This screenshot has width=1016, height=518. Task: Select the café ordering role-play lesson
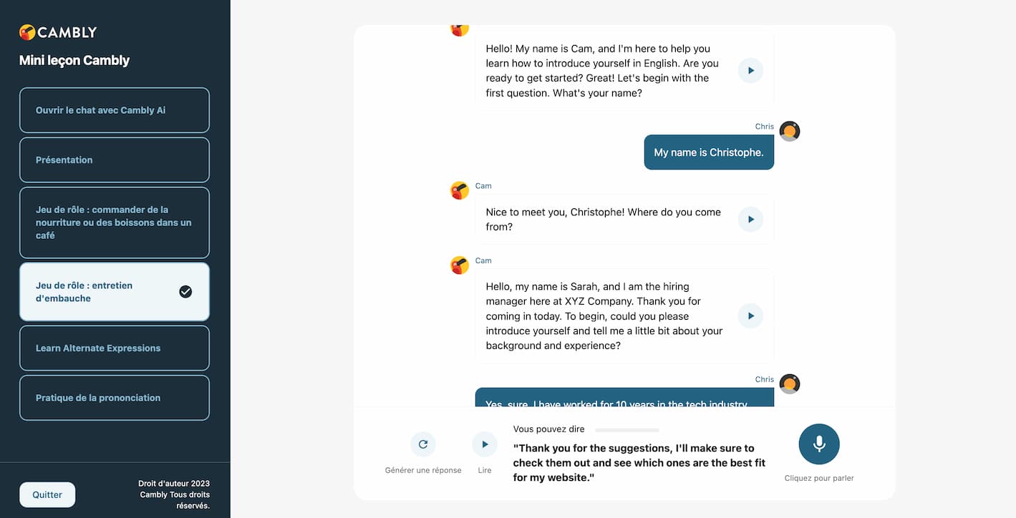pos(115,222)
